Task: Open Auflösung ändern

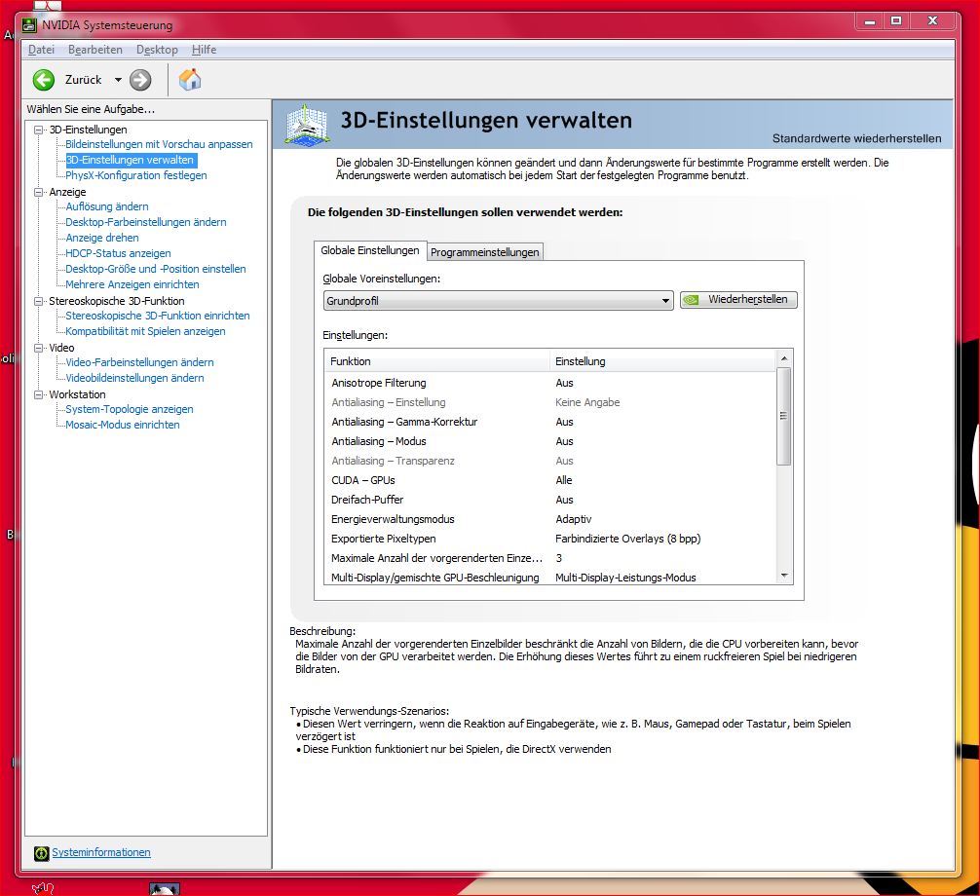Action: [x=107, y=206]
